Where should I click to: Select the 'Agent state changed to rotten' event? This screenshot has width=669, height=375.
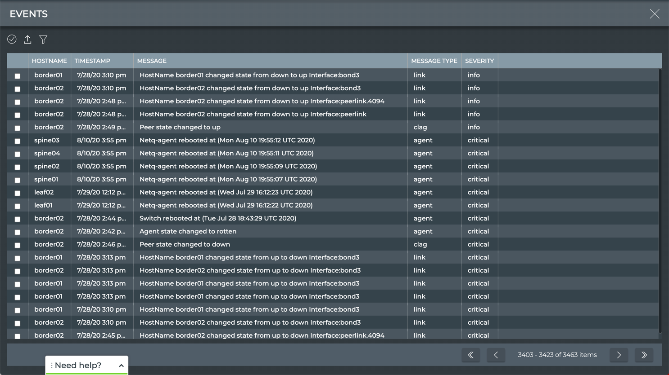tap(17, 232)
